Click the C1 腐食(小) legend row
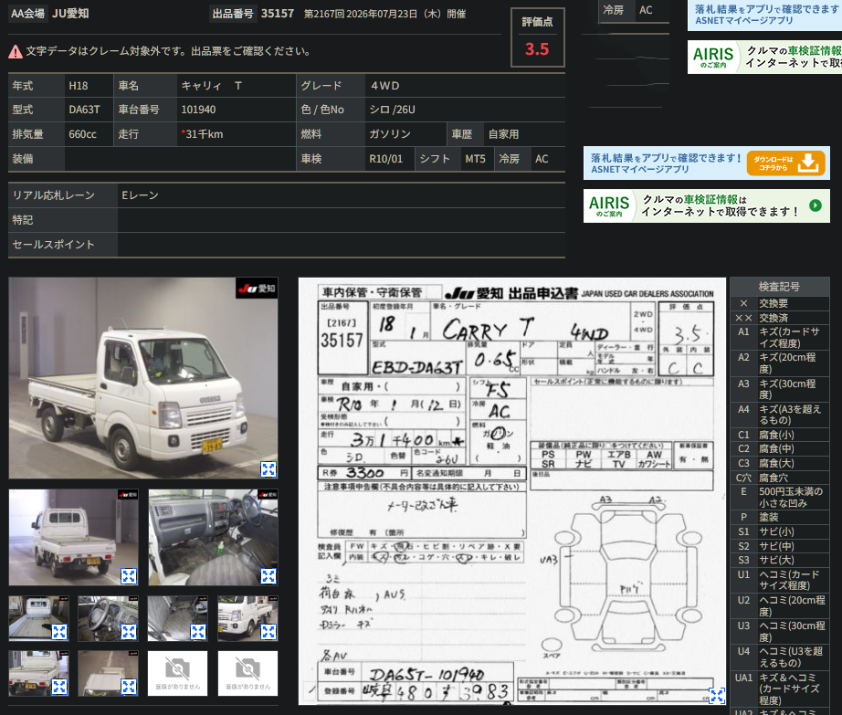The image size is (842, 715). [780, 435]
